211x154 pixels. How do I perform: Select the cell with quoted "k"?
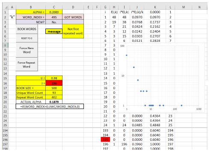click(12, 17)
